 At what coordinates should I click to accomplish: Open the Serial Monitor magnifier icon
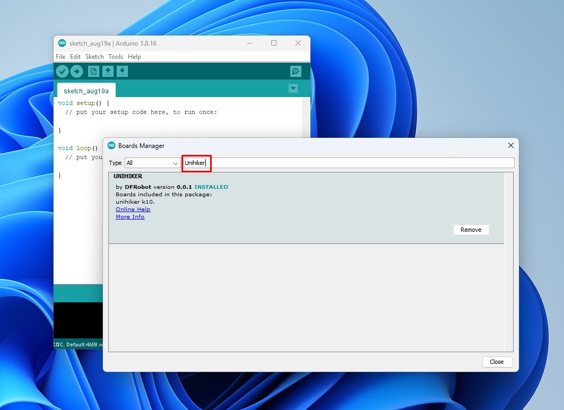click(296, 71)
